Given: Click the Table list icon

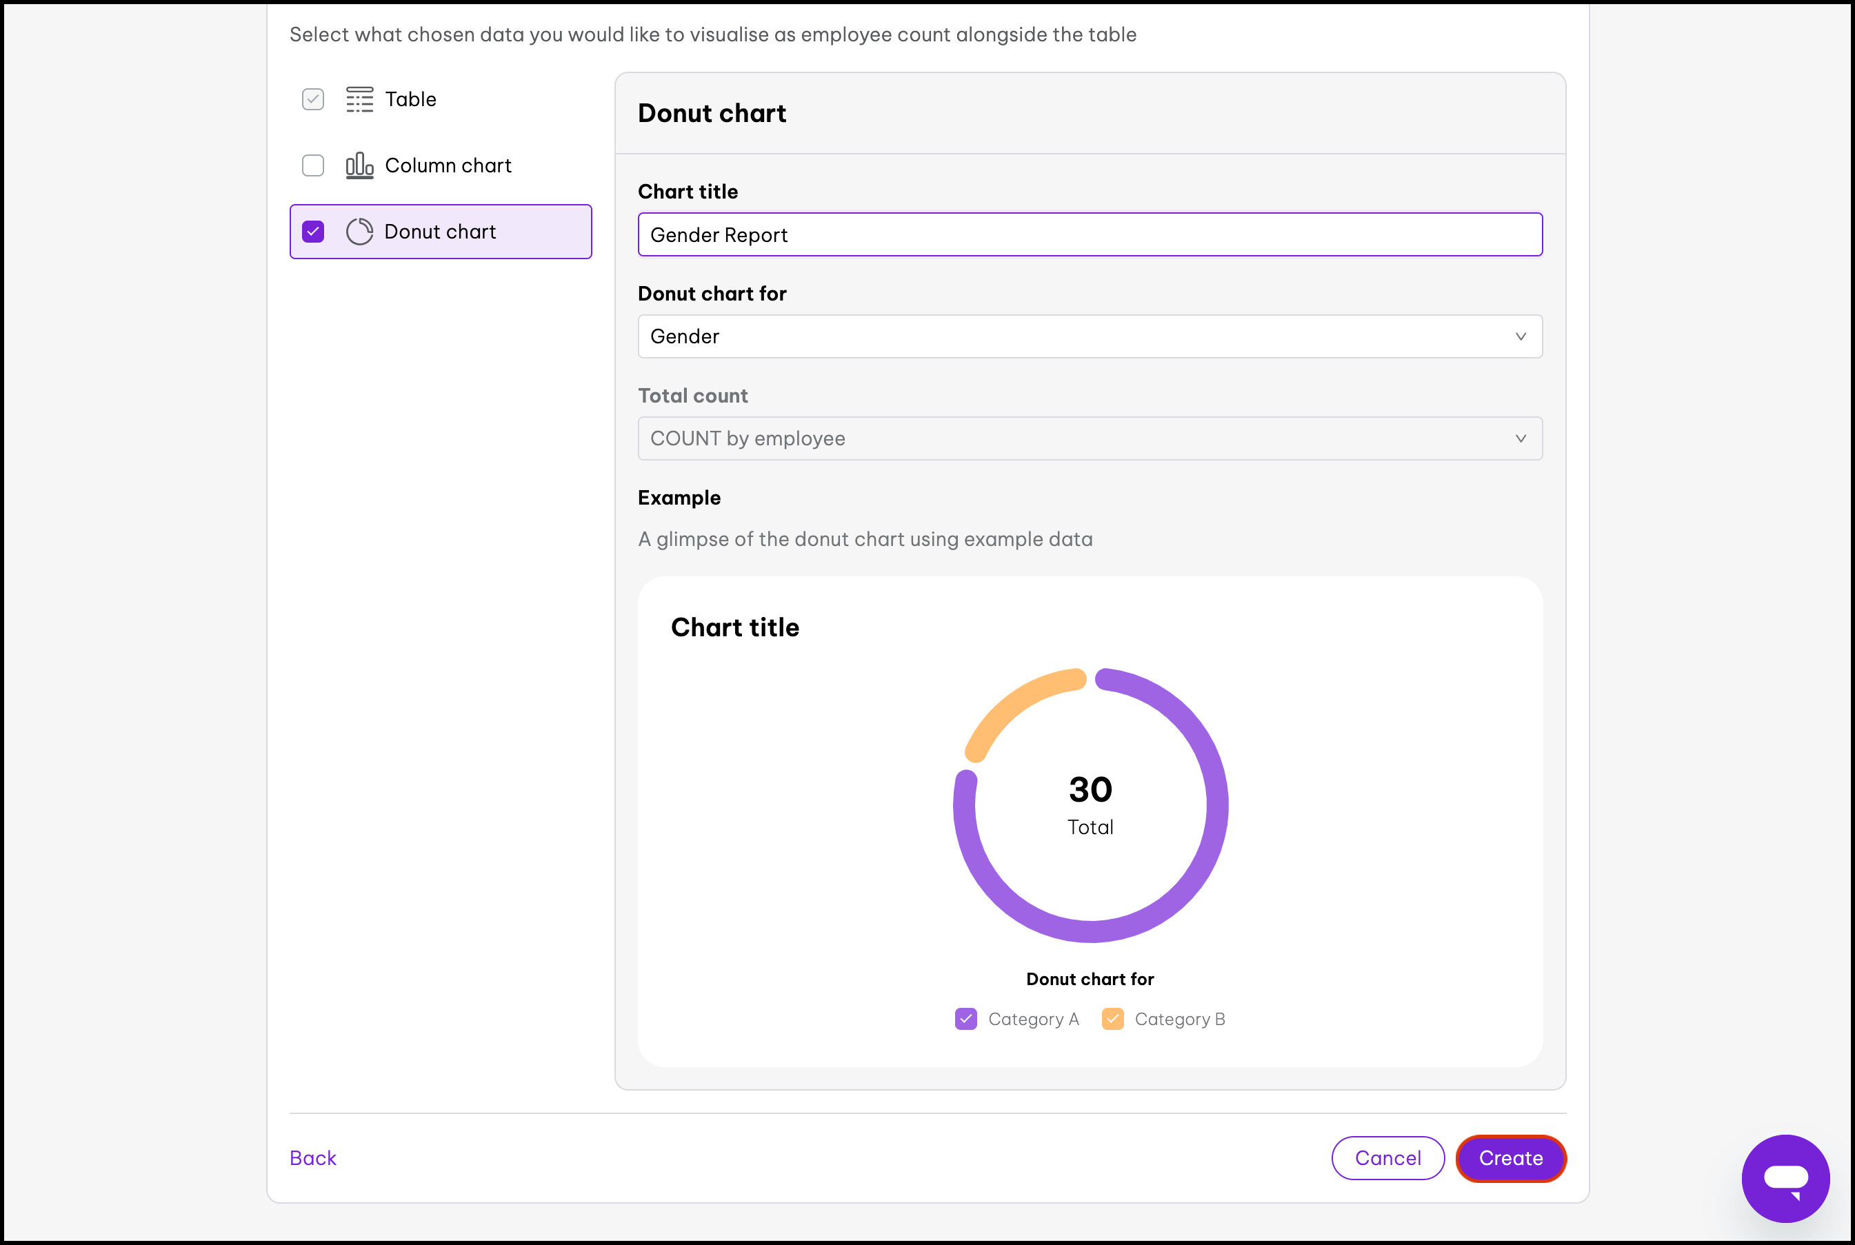Looking at the screenshot, I should (359, 99).
